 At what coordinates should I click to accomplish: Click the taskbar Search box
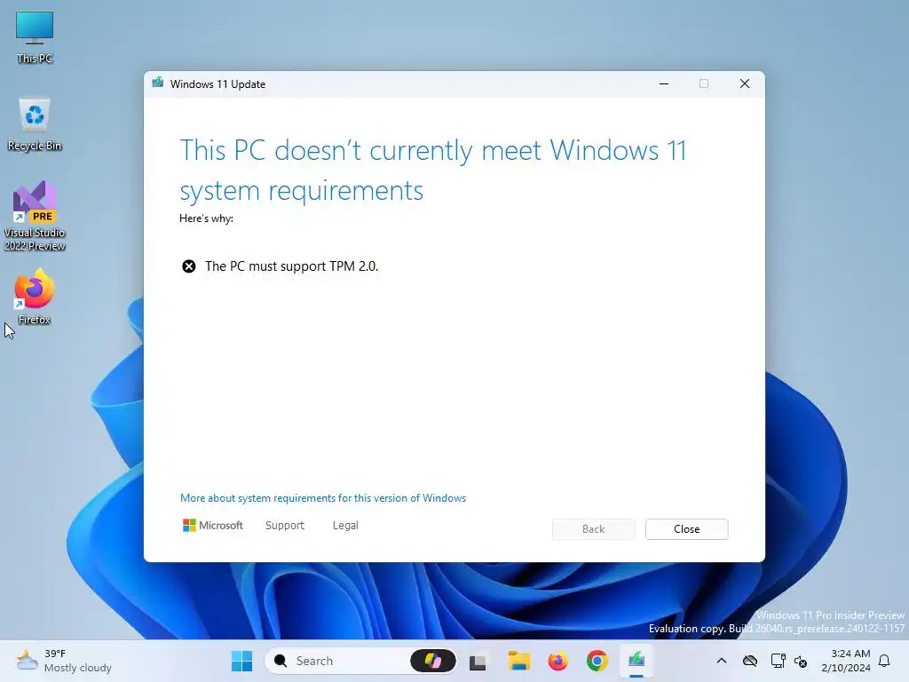[x=360, y=661]
